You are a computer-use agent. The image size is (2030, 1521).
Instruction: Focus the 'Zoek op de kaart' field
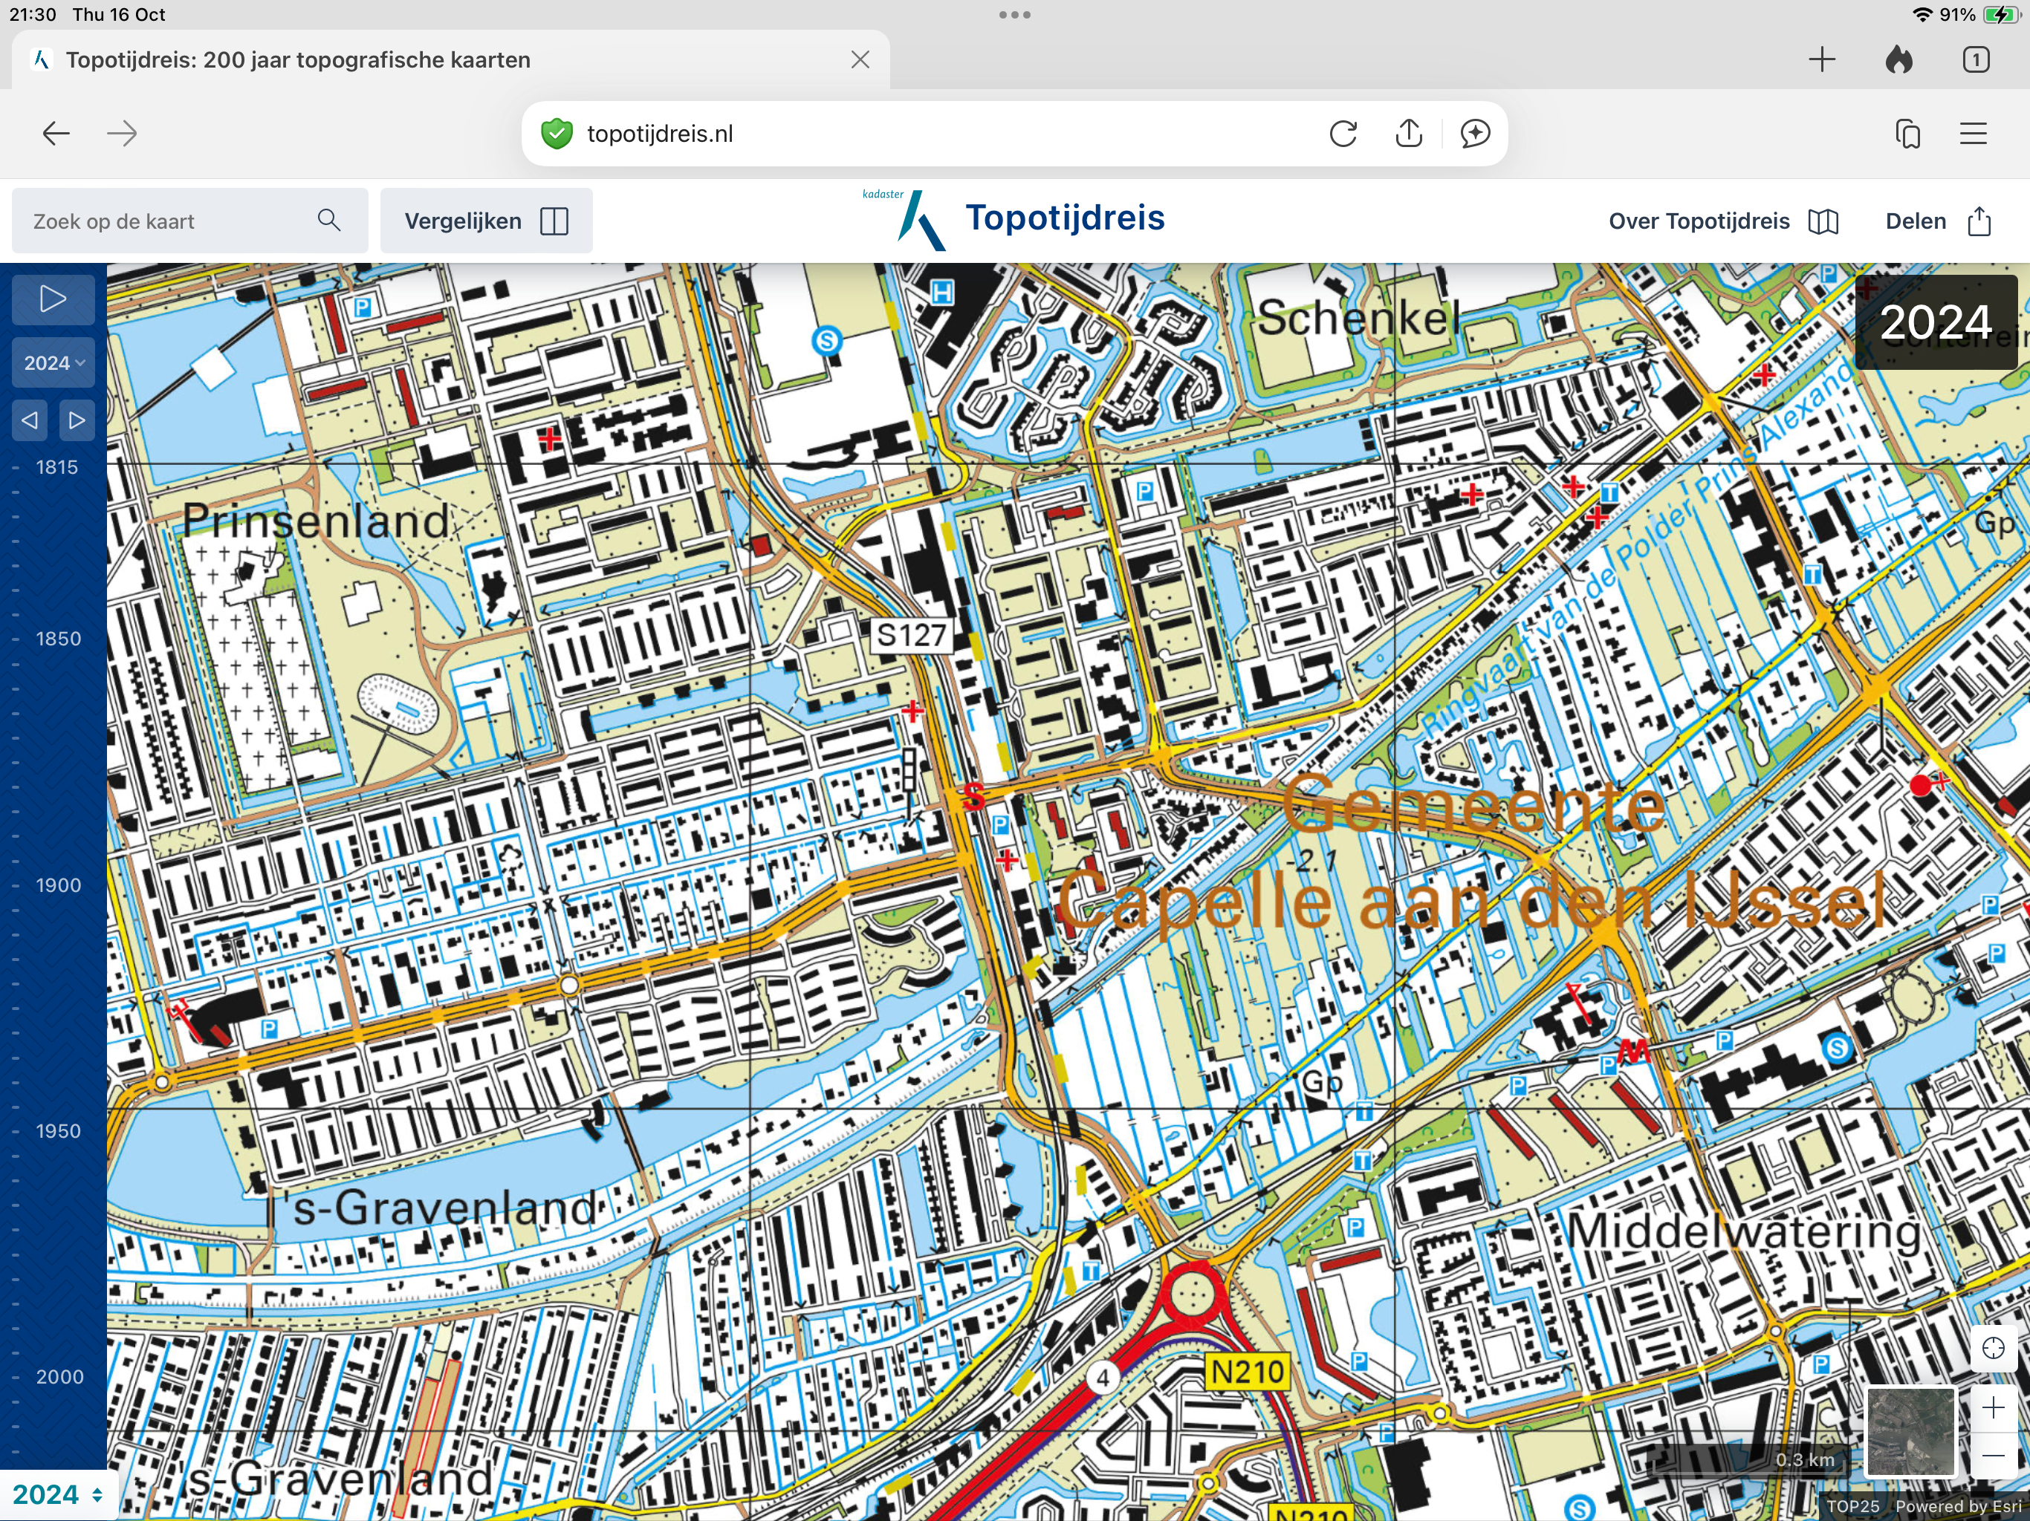pyautogui.click(x=165, y=221)
